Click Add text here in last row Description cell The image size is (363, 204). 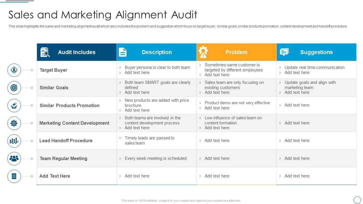coord(137,176)
